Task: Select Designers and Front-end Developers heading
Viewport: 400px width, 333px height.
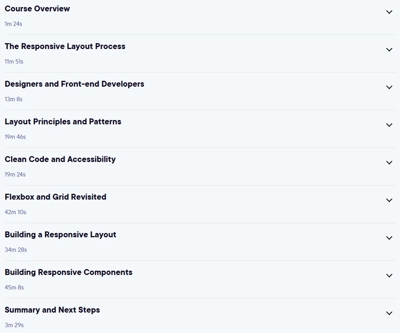Action: point(74,84)
